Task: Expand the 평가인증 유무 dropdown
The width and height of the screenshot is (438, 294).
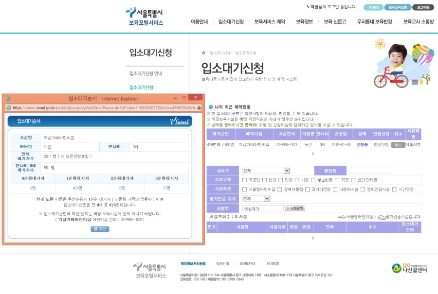Action: click(x=256, y=198)
